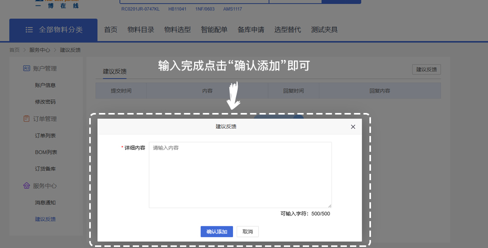This screenshot has width=488, height=248.
Task: Close the 建议反馈 dialog with X
Action: [x=353, y=127]
